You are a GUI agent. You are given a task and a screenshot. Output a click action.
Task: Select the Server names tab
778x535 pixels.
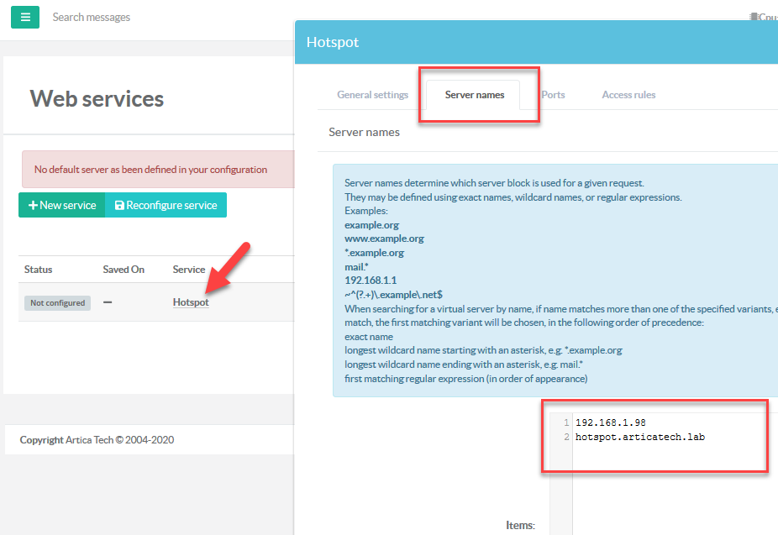coord(475,95)
